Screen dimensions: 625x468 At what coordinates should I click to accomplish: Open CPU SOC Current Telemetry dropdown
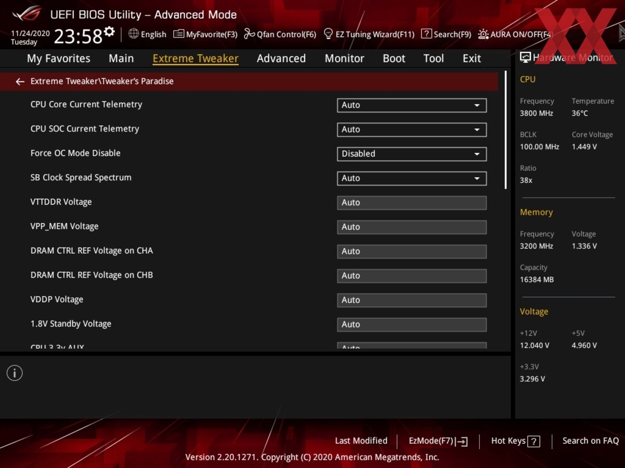pos(412,129)
